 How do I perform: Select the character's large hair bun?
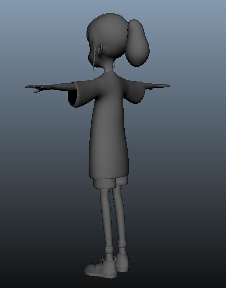pyautogui.click(x=138, y=43)
